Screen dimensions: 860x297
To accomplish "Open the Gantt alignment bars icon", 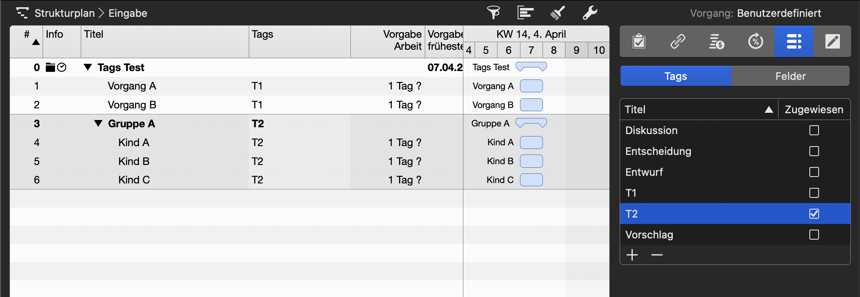I will [x=525, y=13].
